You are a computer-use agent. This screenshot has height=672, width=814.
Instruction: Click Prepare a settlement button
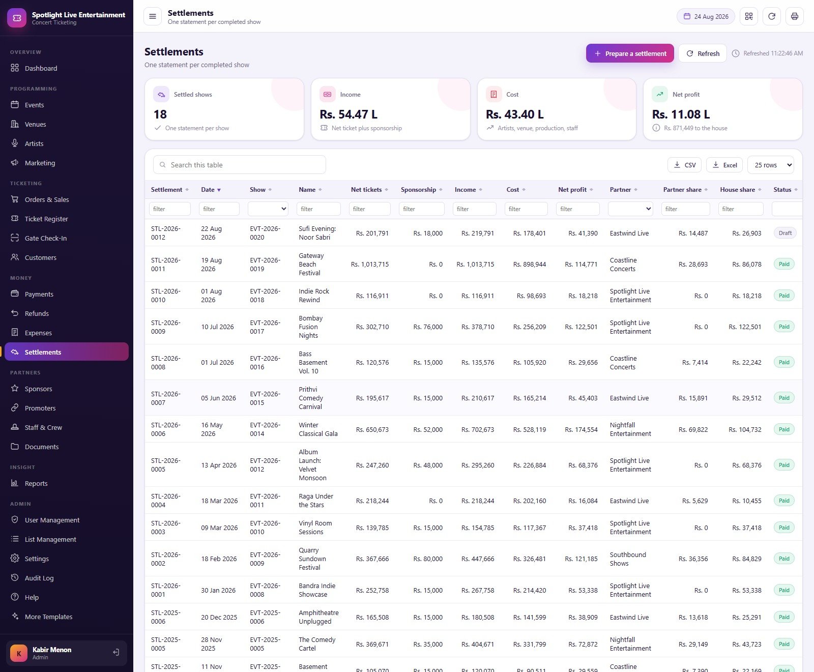630,53
